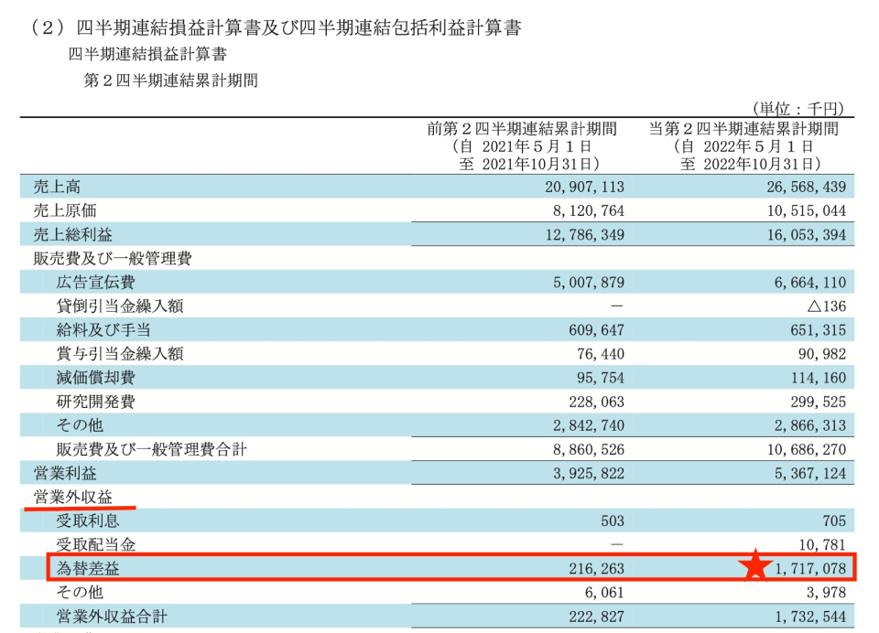Click the value 10,781
879x633 pixels.
click(x=822, y=545)
